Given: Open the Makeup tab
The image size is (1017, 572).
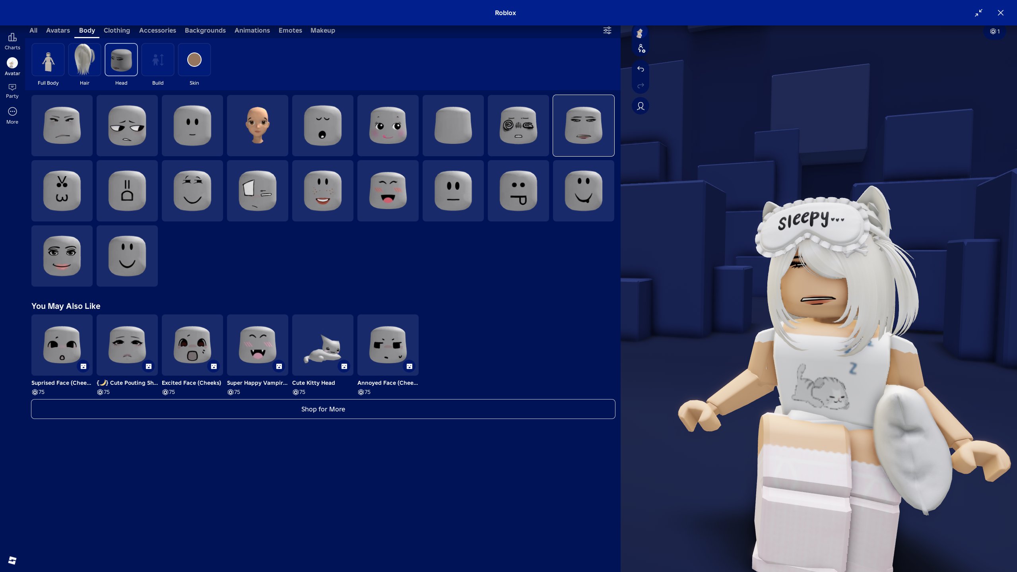Looking at the screenshot, I should [322, 31].
